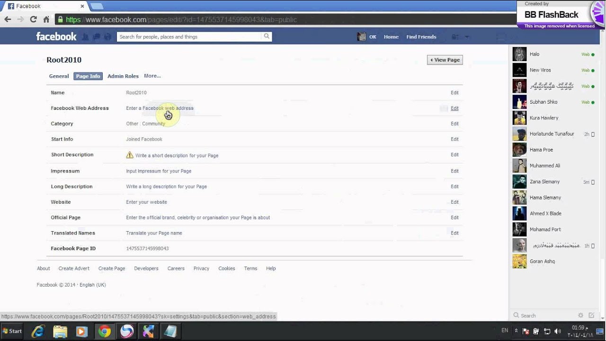This screenshot has width=606, height=341.
Task: Close the Facebook browser tab
Action: 82,6
